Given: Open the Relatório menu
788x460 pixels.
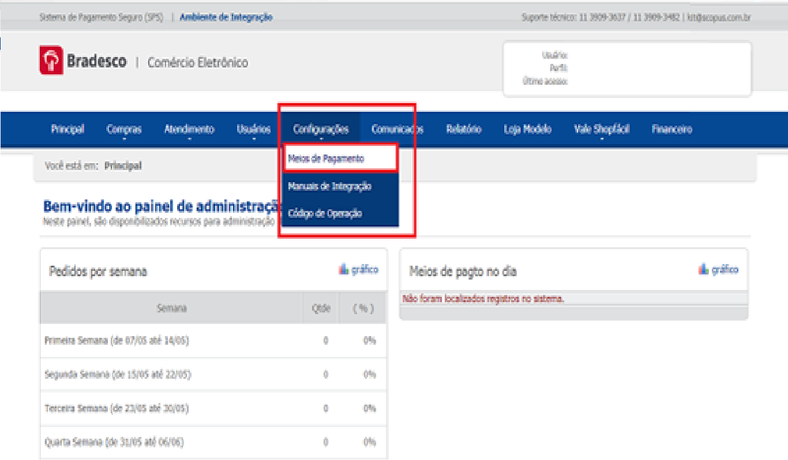Looking at the screenshot, I should click(x=464, y=129).
